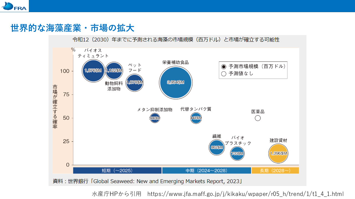Click the orange 長期（2028～）timeline bar
This screenshot has width=355, height=199.
(275, 171)
